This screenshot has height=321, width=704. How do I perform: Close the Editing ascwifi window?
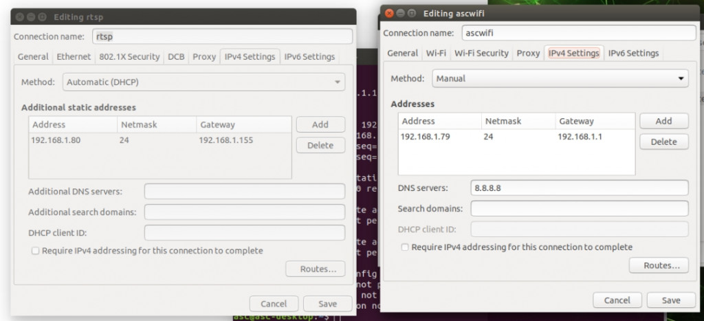(389, 14)
